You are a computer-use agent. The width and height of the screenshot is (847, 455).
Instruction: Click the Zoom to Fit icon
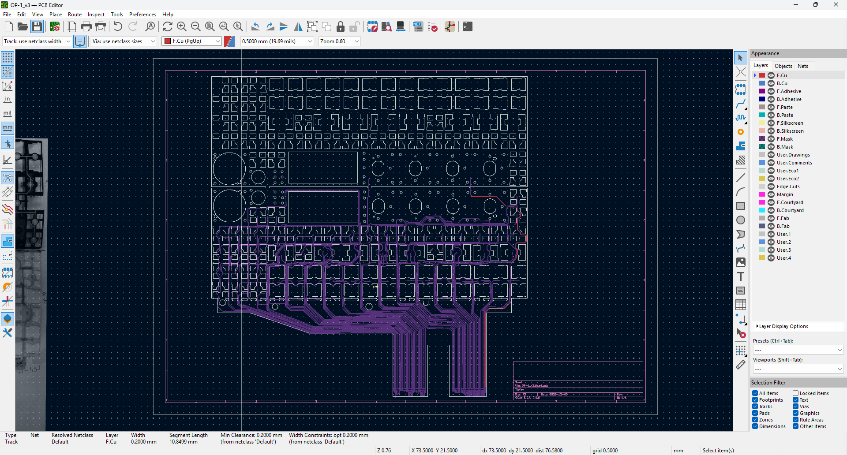(210, 26)
